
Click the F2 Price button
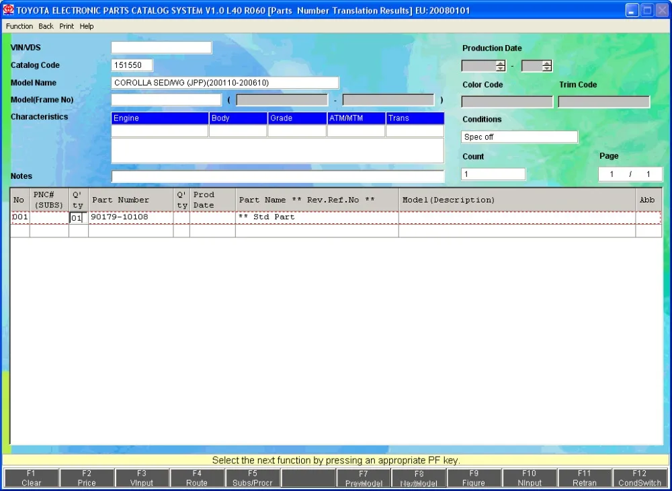coord(87,478)
